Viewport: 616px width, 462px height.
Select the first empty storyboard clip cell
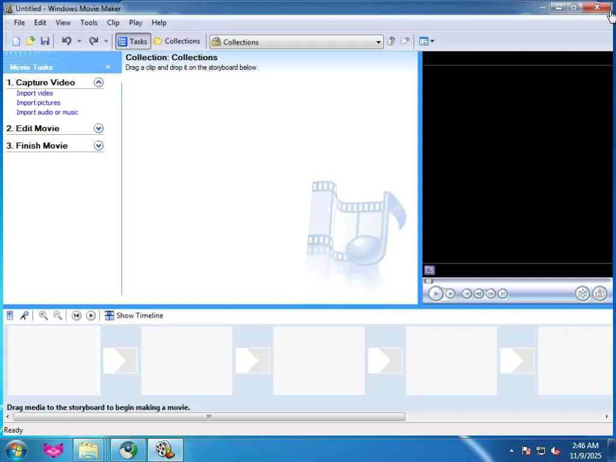click(x=54, y=361)
